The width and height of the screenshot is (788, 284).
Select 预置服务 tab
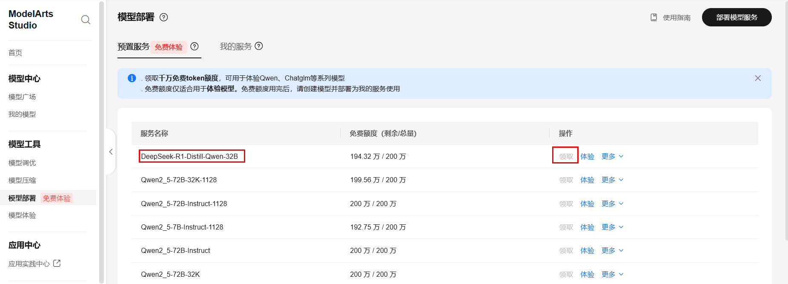coord(133,46)
